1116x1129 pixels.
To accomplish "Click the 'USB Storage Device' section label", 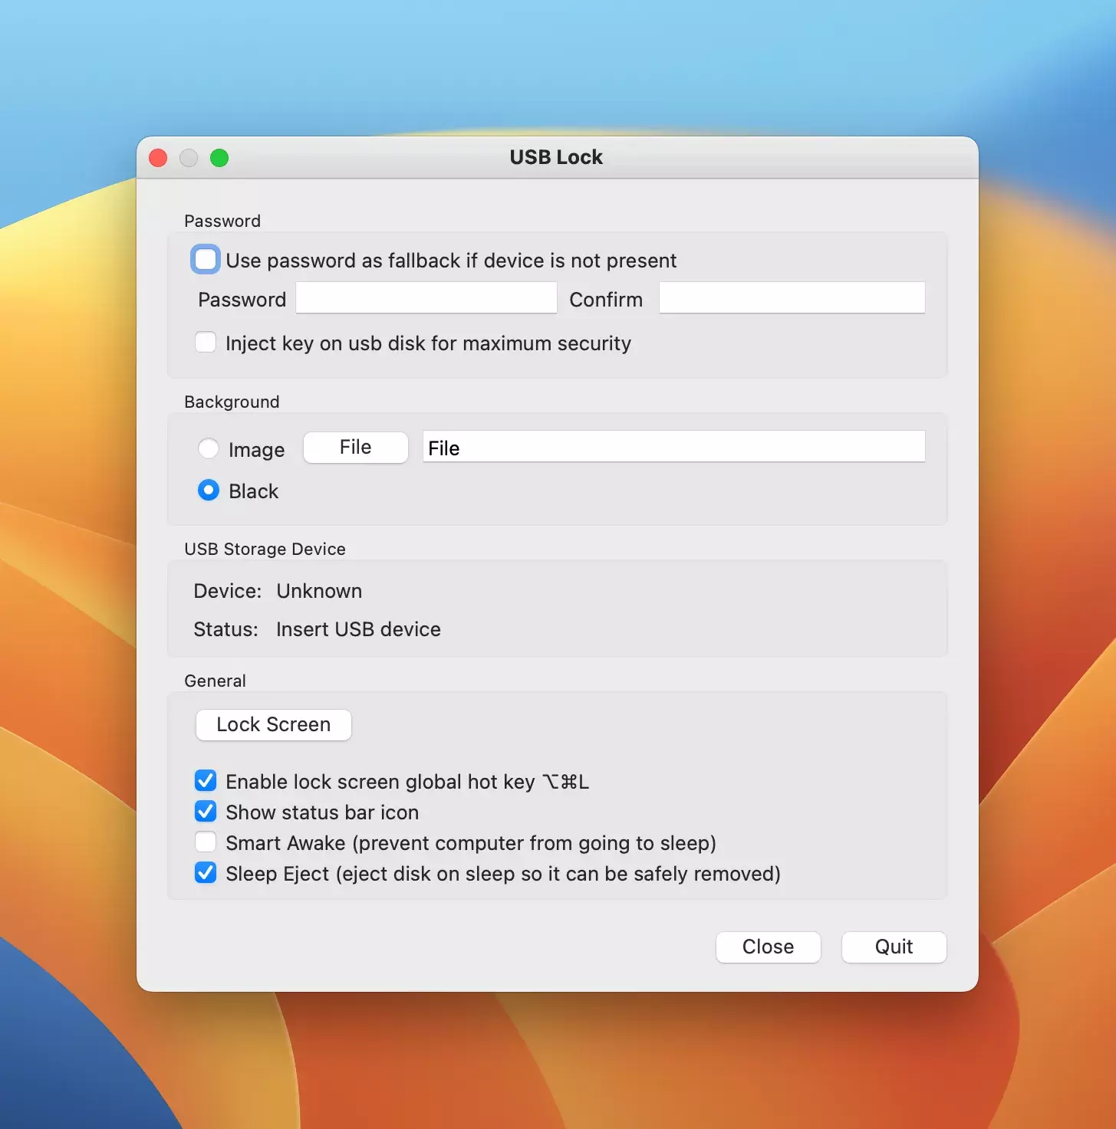I will [x=265, y=549].
